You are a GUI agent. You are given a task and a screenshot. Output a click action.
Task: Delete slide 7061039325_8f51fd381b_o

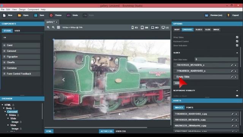tap(235, 65)
